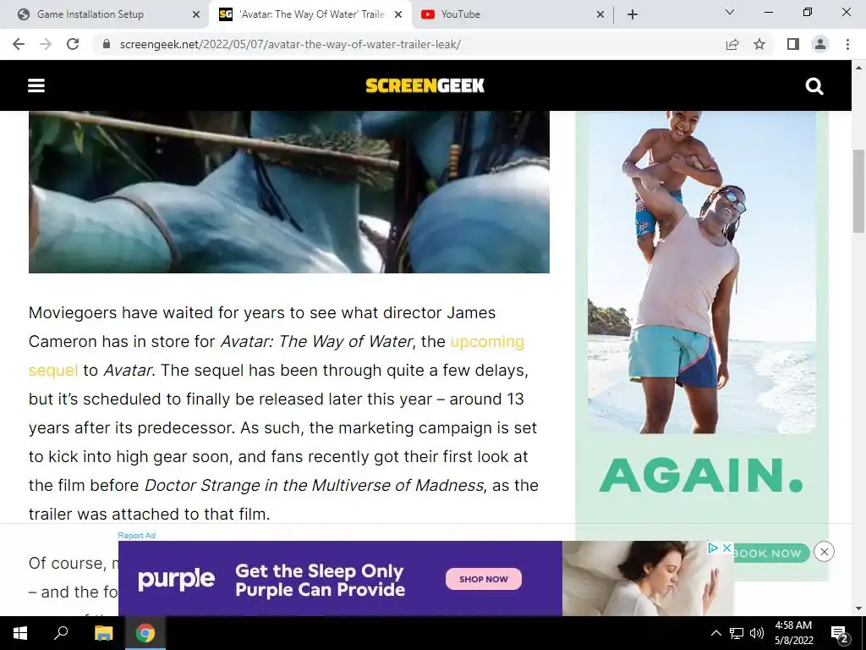
Task: Click the beach photo sidebar advertisement
Action: (701, 272)
